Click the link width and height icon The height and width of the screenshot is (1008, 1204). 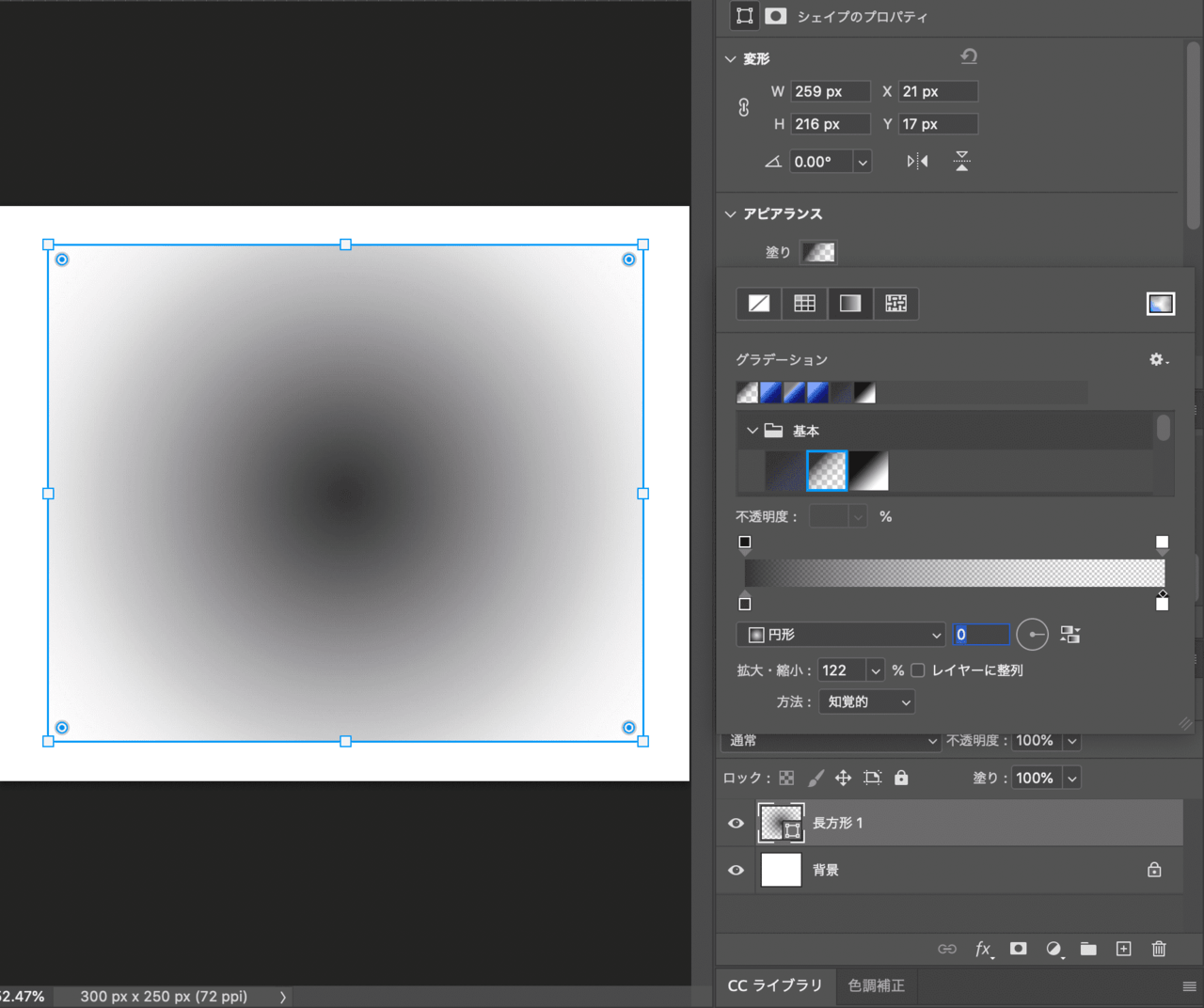[x=743, y=107]
